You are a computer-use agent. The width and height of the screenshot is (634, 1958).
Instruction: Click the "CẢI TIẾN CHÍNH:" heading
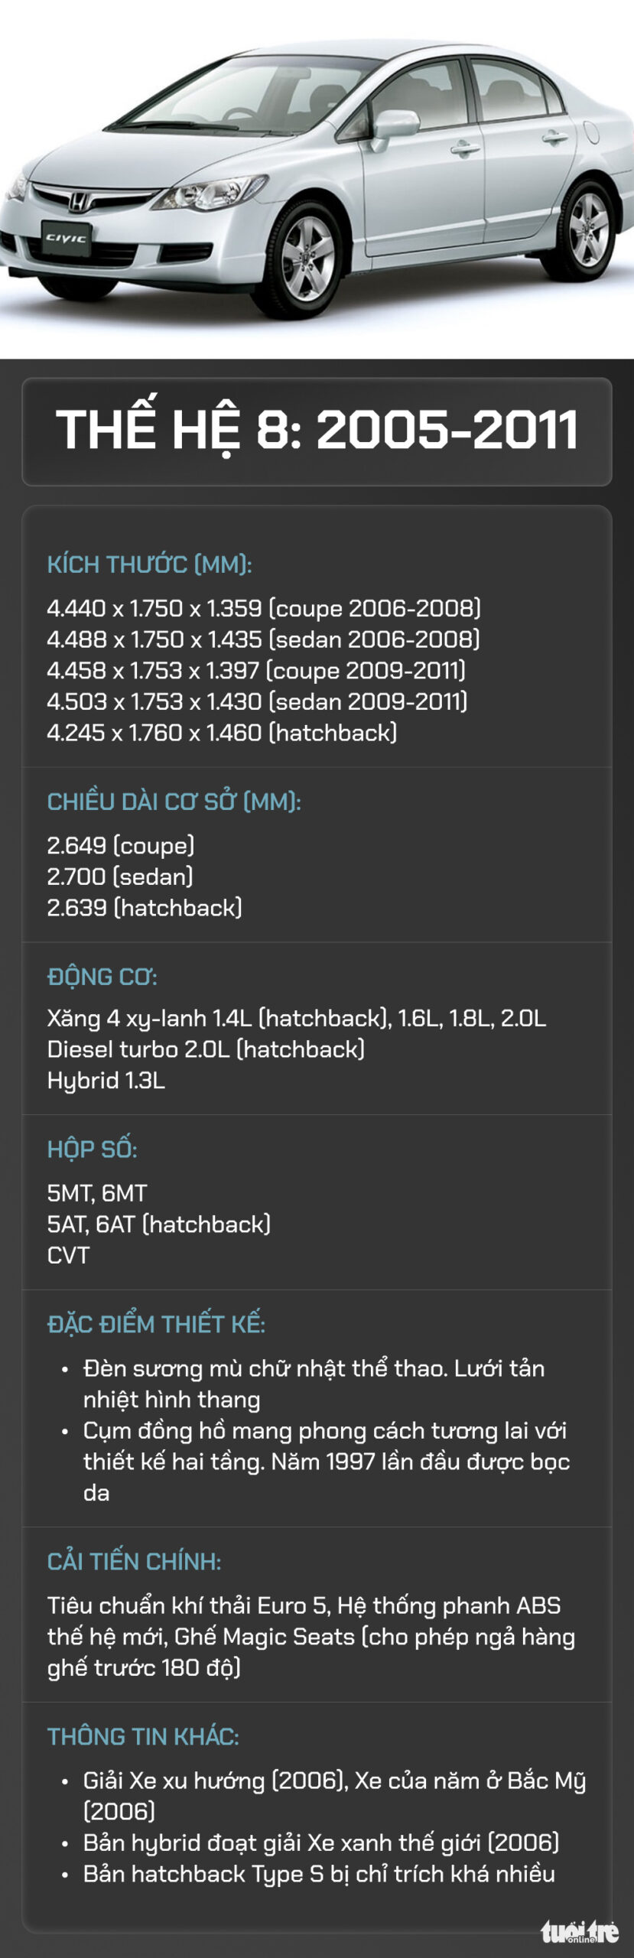click(134, 1561)
